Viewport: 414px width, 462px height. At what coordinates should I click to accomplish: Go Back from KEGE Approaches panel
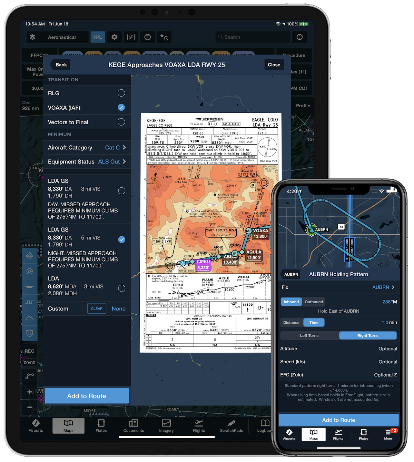[60, 65]
